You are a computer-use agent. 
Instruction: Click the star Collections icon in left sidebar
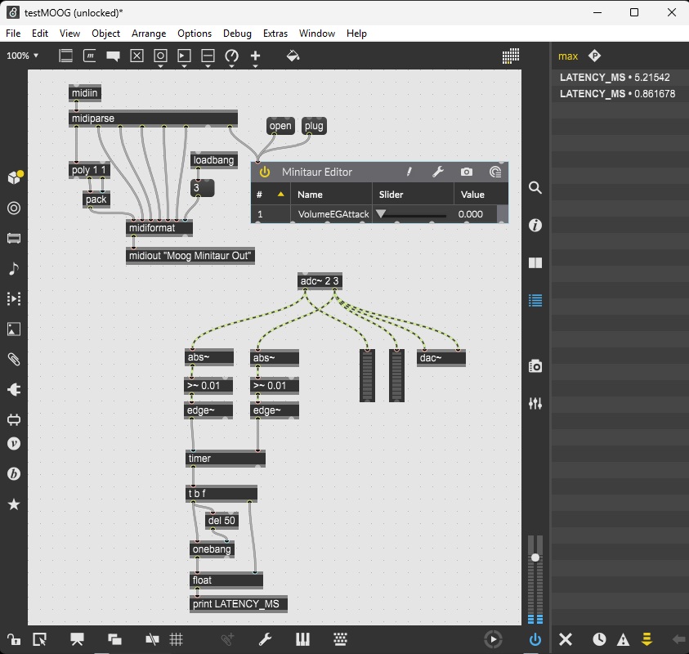[x=14, y=504]
